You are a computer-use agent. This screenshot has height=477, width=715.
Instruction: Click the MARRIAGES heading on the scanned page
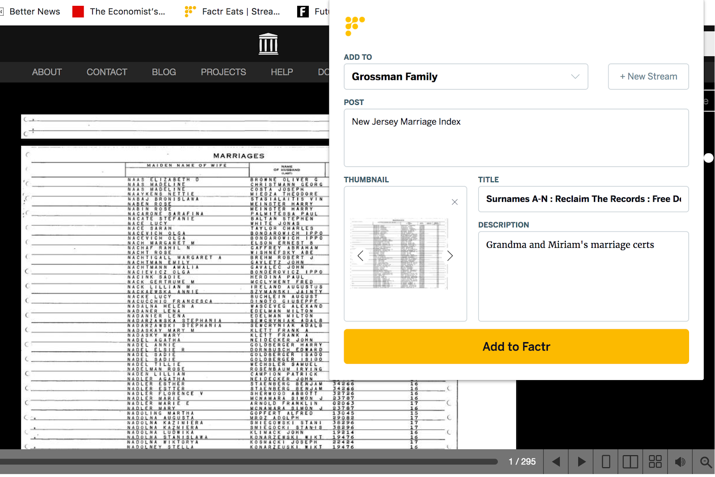tap(239, 156)
